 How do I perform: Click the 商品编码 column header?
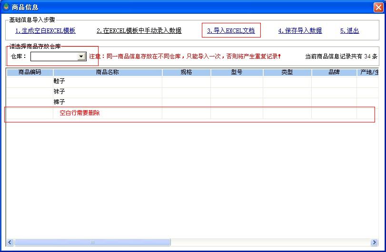30,73
